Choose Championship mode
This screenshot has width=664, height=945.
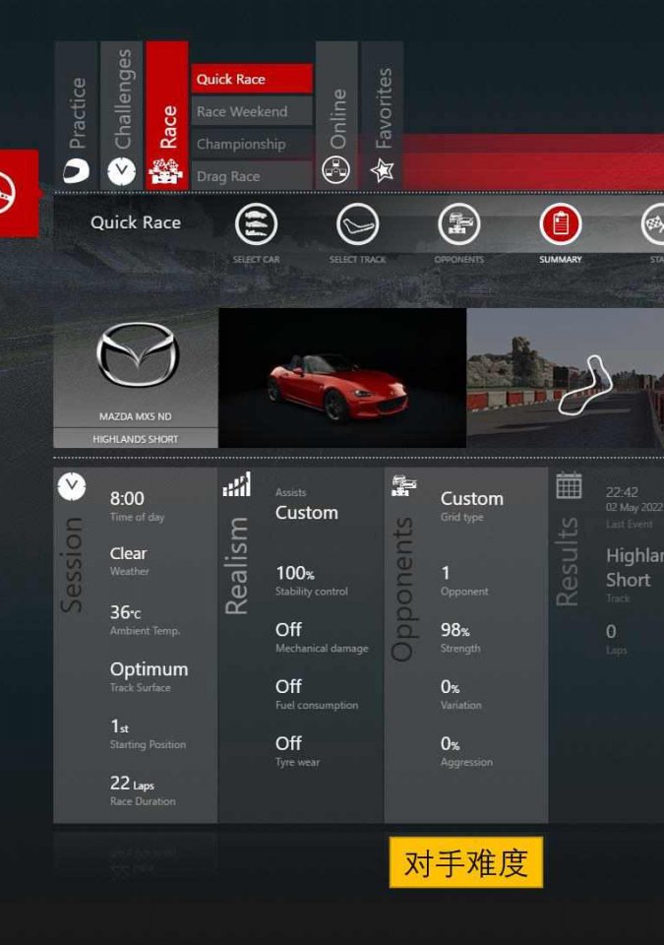[x=252, y=144]
